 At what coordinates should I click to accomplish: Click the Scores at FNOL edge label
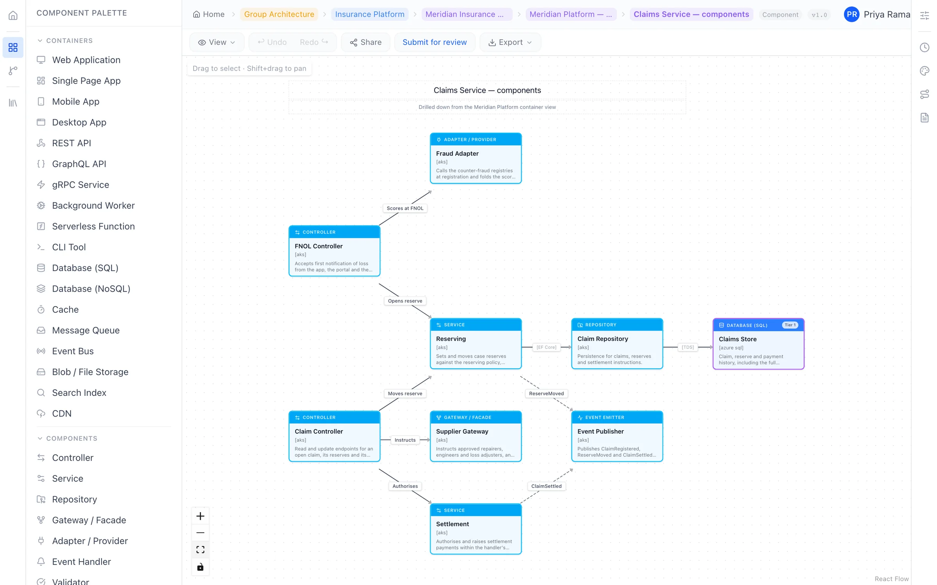(x=405, y=208)
